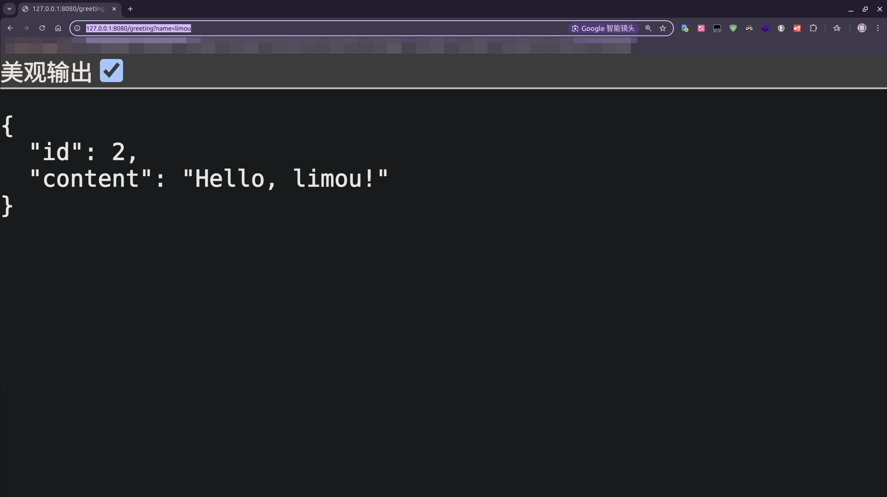Click the zoom magnifier icon in address bar
Viewport: 887px width, 497px height.
[648, 28]
